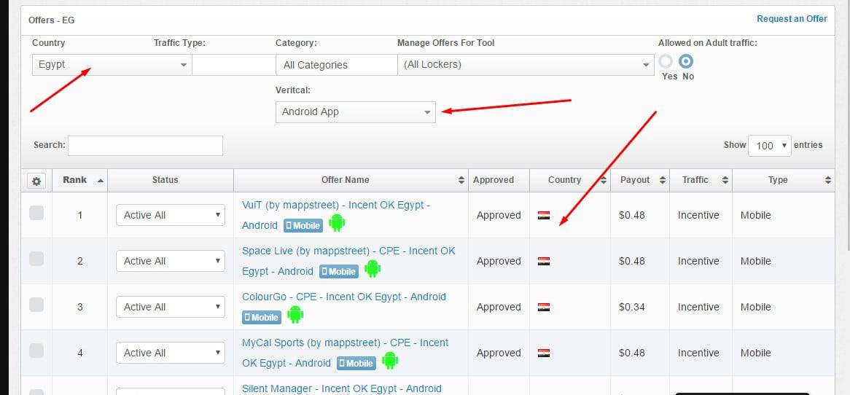Expand the Vertical dropdown set to Android App

(x=355, y=112)
